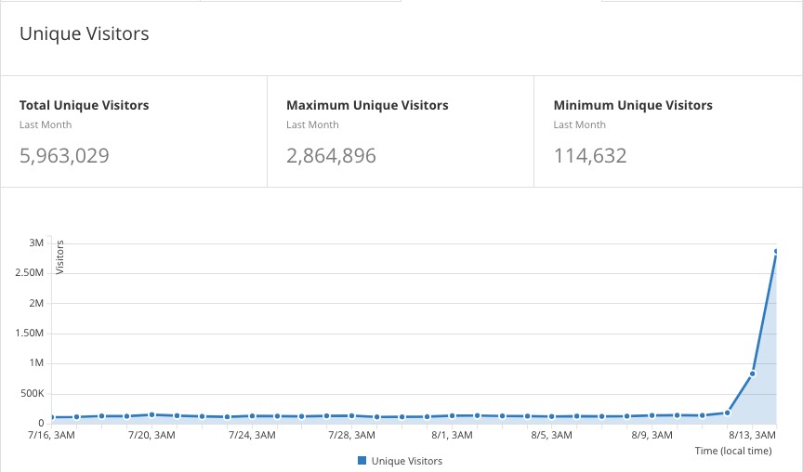Select the 2,864,896 maximum value
Viewport: 803px width, 472px height.
coord(331,155)
